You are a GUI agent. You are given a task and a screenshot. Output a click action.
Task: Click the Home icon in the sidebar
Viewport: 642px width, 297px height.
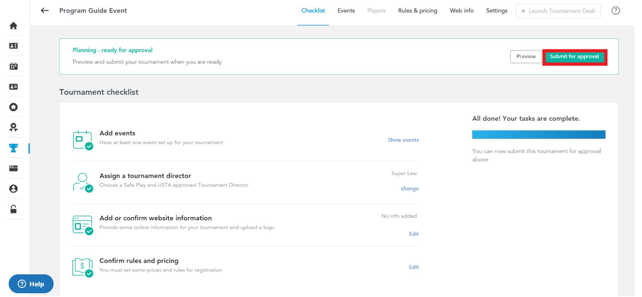[x=14, y=26]
